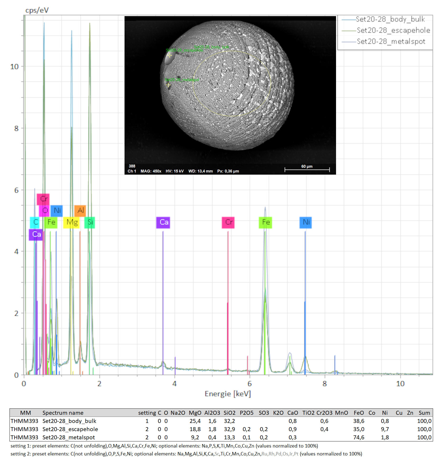Click the Set20-28_metalspot legend entry
The width and height of the screenshot is (441, 466).
point(391,41)
